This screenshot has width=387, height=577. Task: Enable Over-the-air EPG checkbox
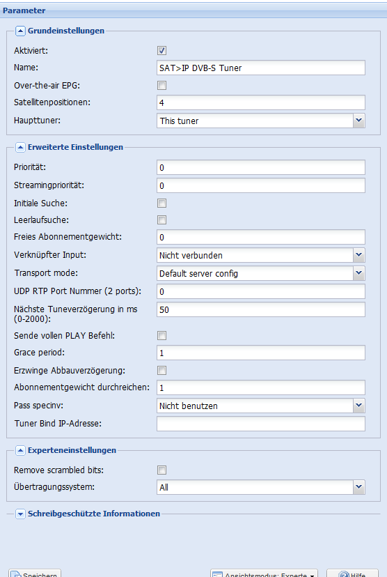pos(161,86)
